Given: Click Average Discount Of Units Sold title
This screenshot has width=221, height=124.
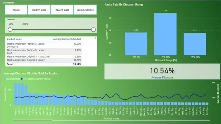Looking at the screenshot, I should (x=31, y=73).
